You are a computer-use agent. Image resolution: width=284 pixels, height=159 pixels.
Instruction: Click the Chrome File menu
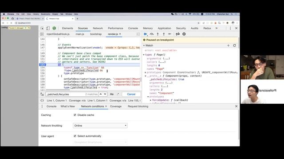click(18, 14)
